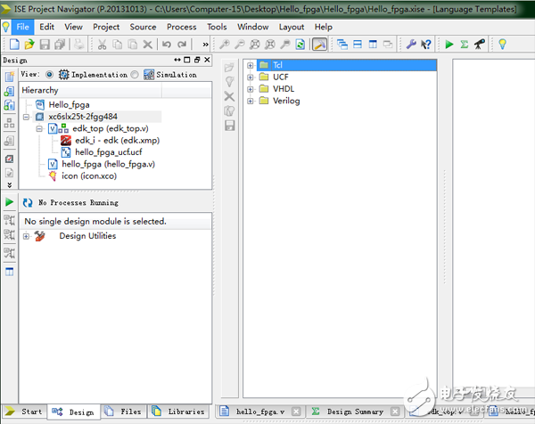The width and height of the screenshot is (535, 424).
Task: Open the Process menu
Action: click(x=182, y=27)
